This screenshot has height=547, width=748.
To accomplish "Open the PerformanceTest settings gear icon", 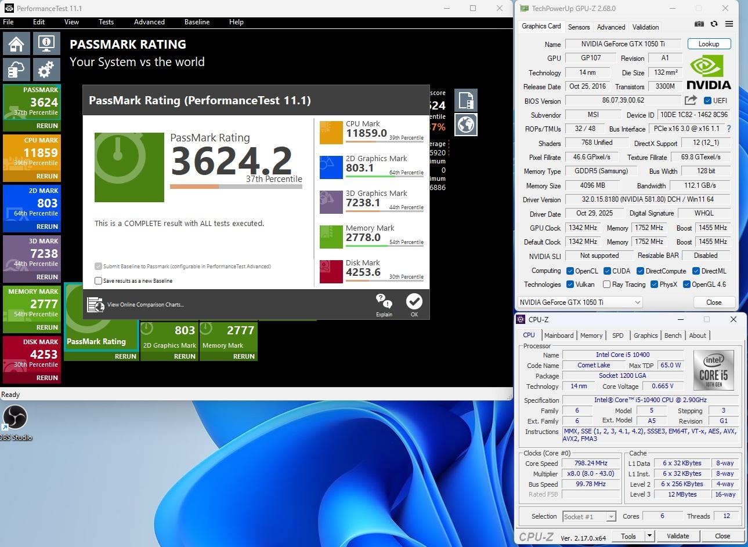I will pos(46,70).
